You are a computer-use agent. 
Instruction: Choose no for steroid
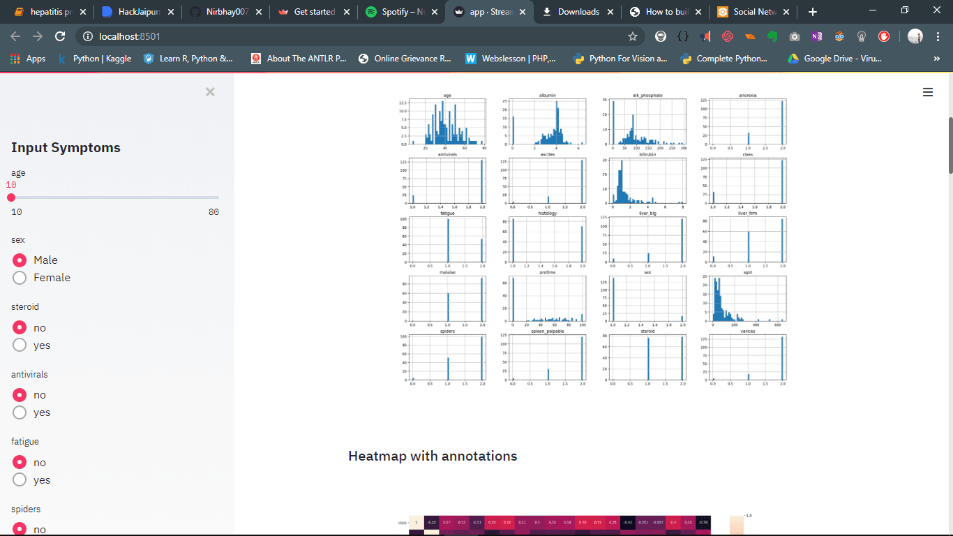coord(30,327)
